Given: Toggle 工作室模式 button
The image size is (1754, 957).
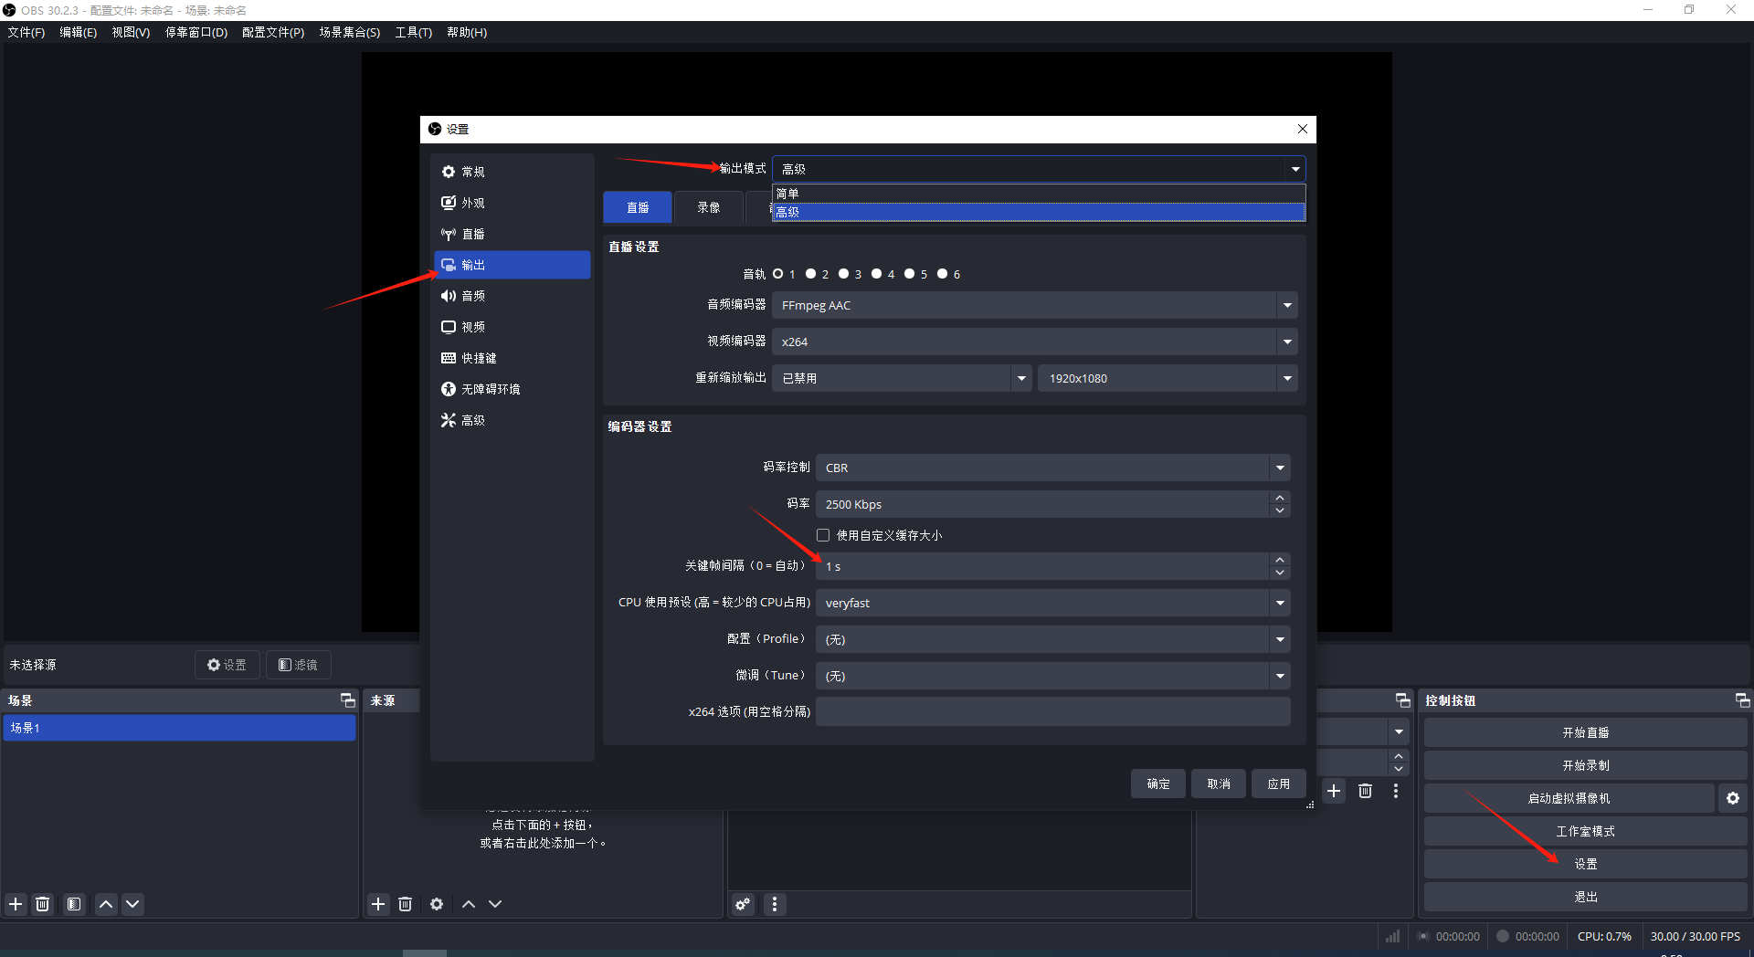Looking at the screenshot, I should click(1585, 831).
